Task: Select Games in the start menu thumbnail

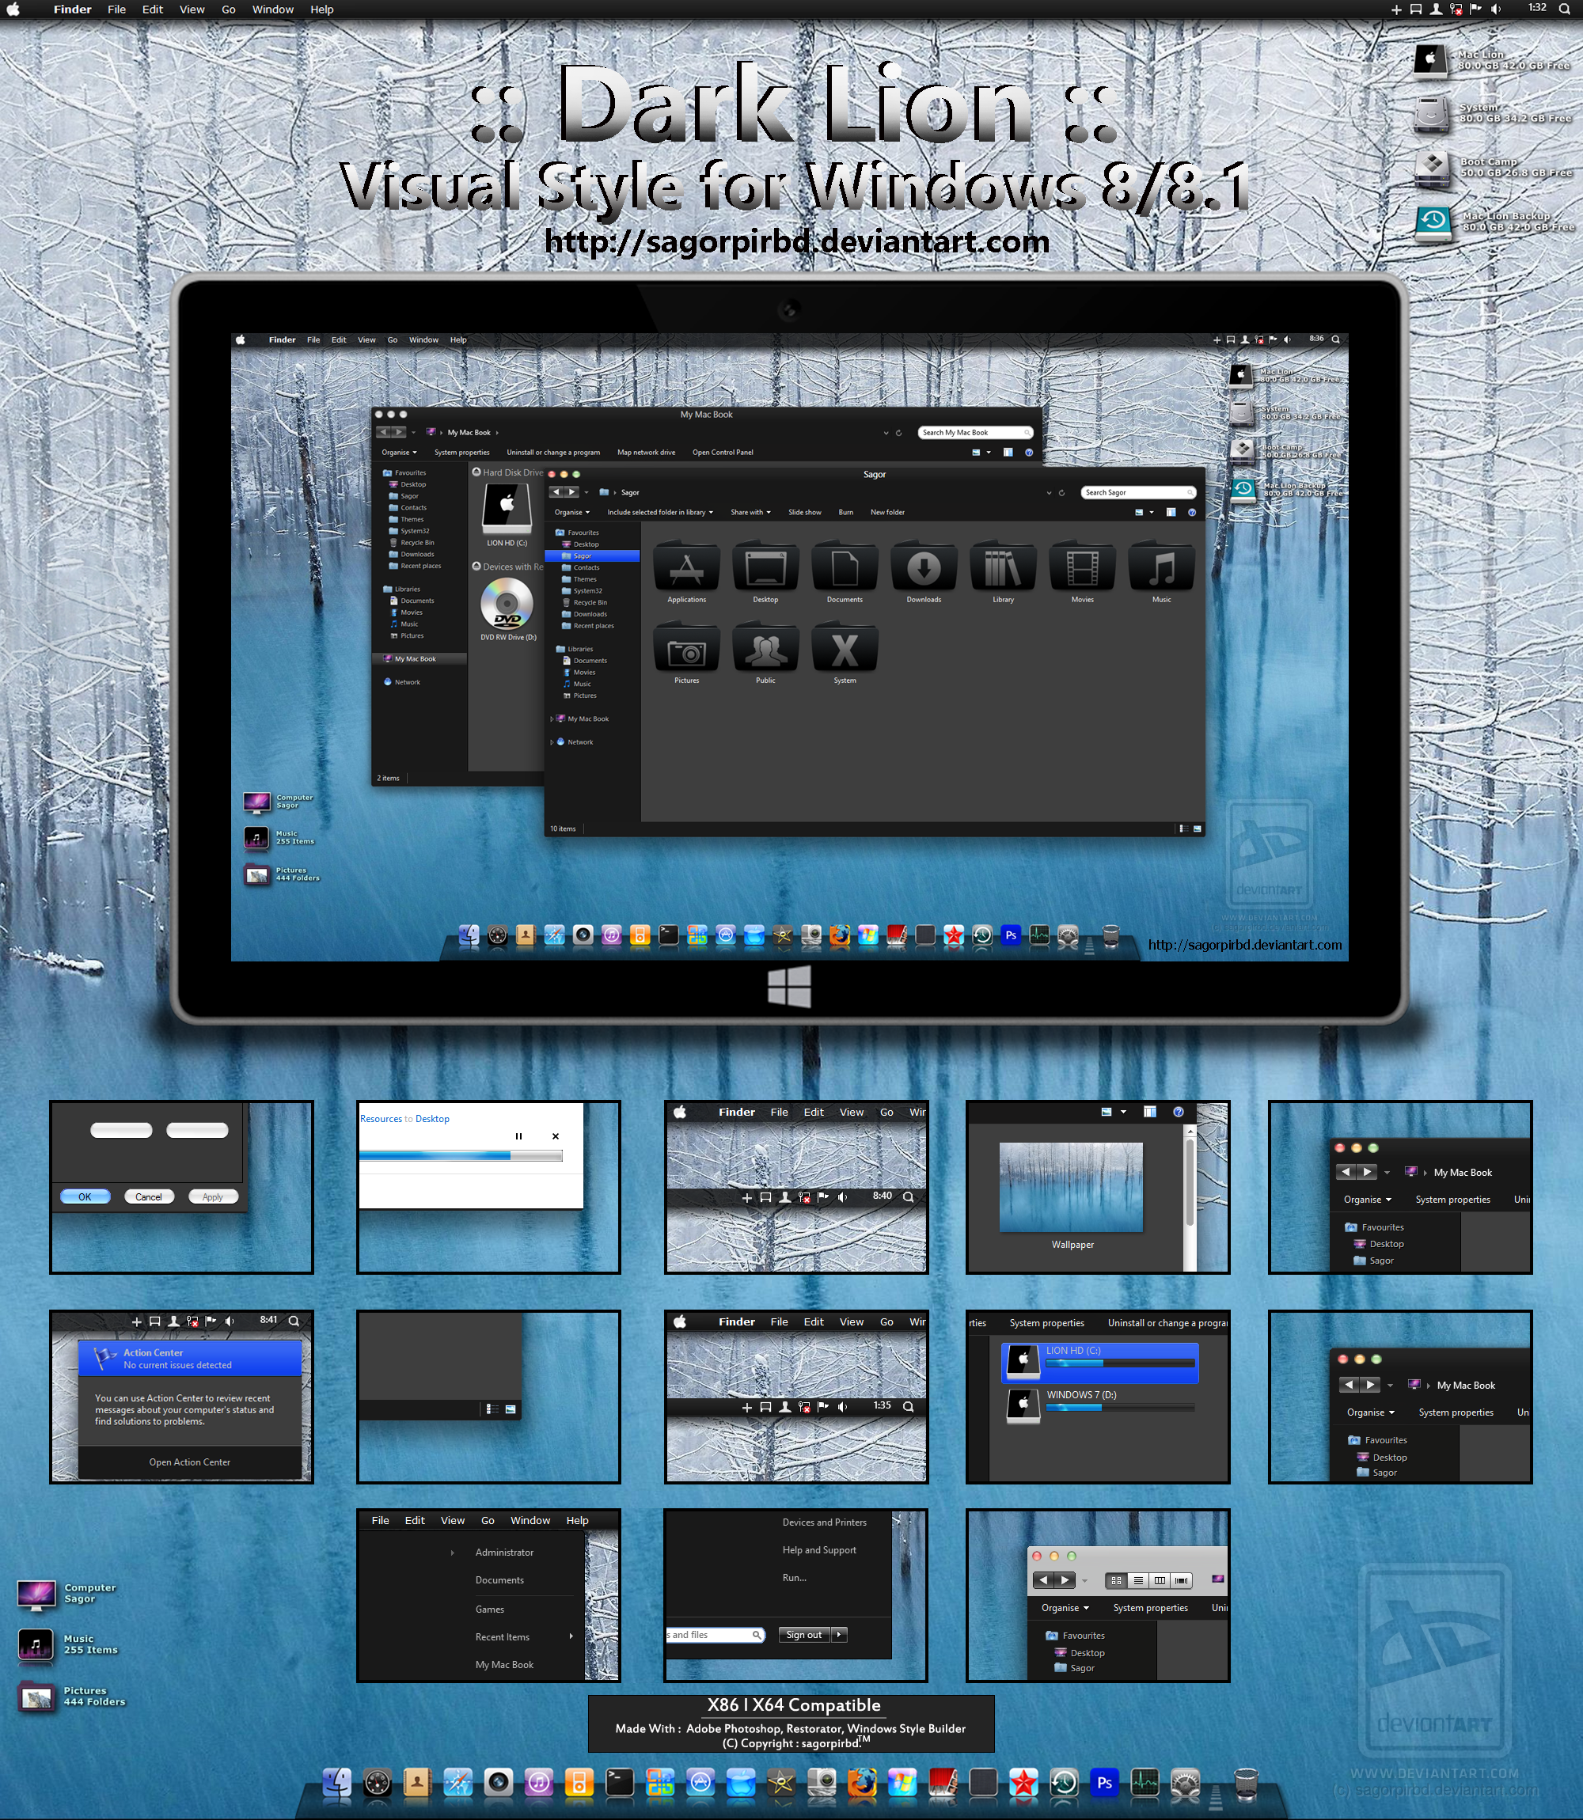Action: tap(489, 1609)
